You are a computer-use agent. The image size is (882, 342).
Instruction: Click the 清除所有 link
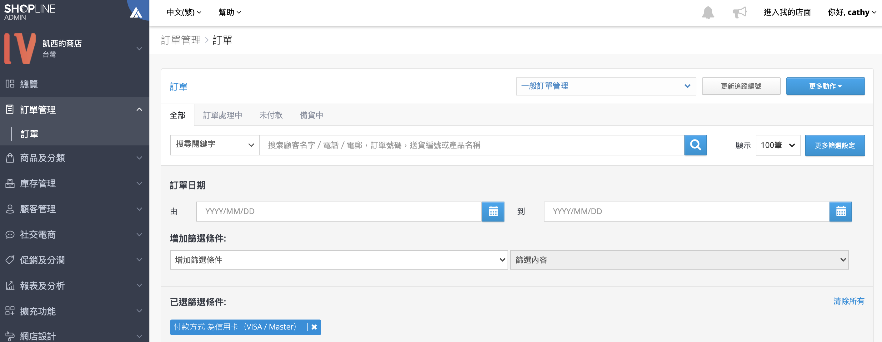click(x=849, y=301)
